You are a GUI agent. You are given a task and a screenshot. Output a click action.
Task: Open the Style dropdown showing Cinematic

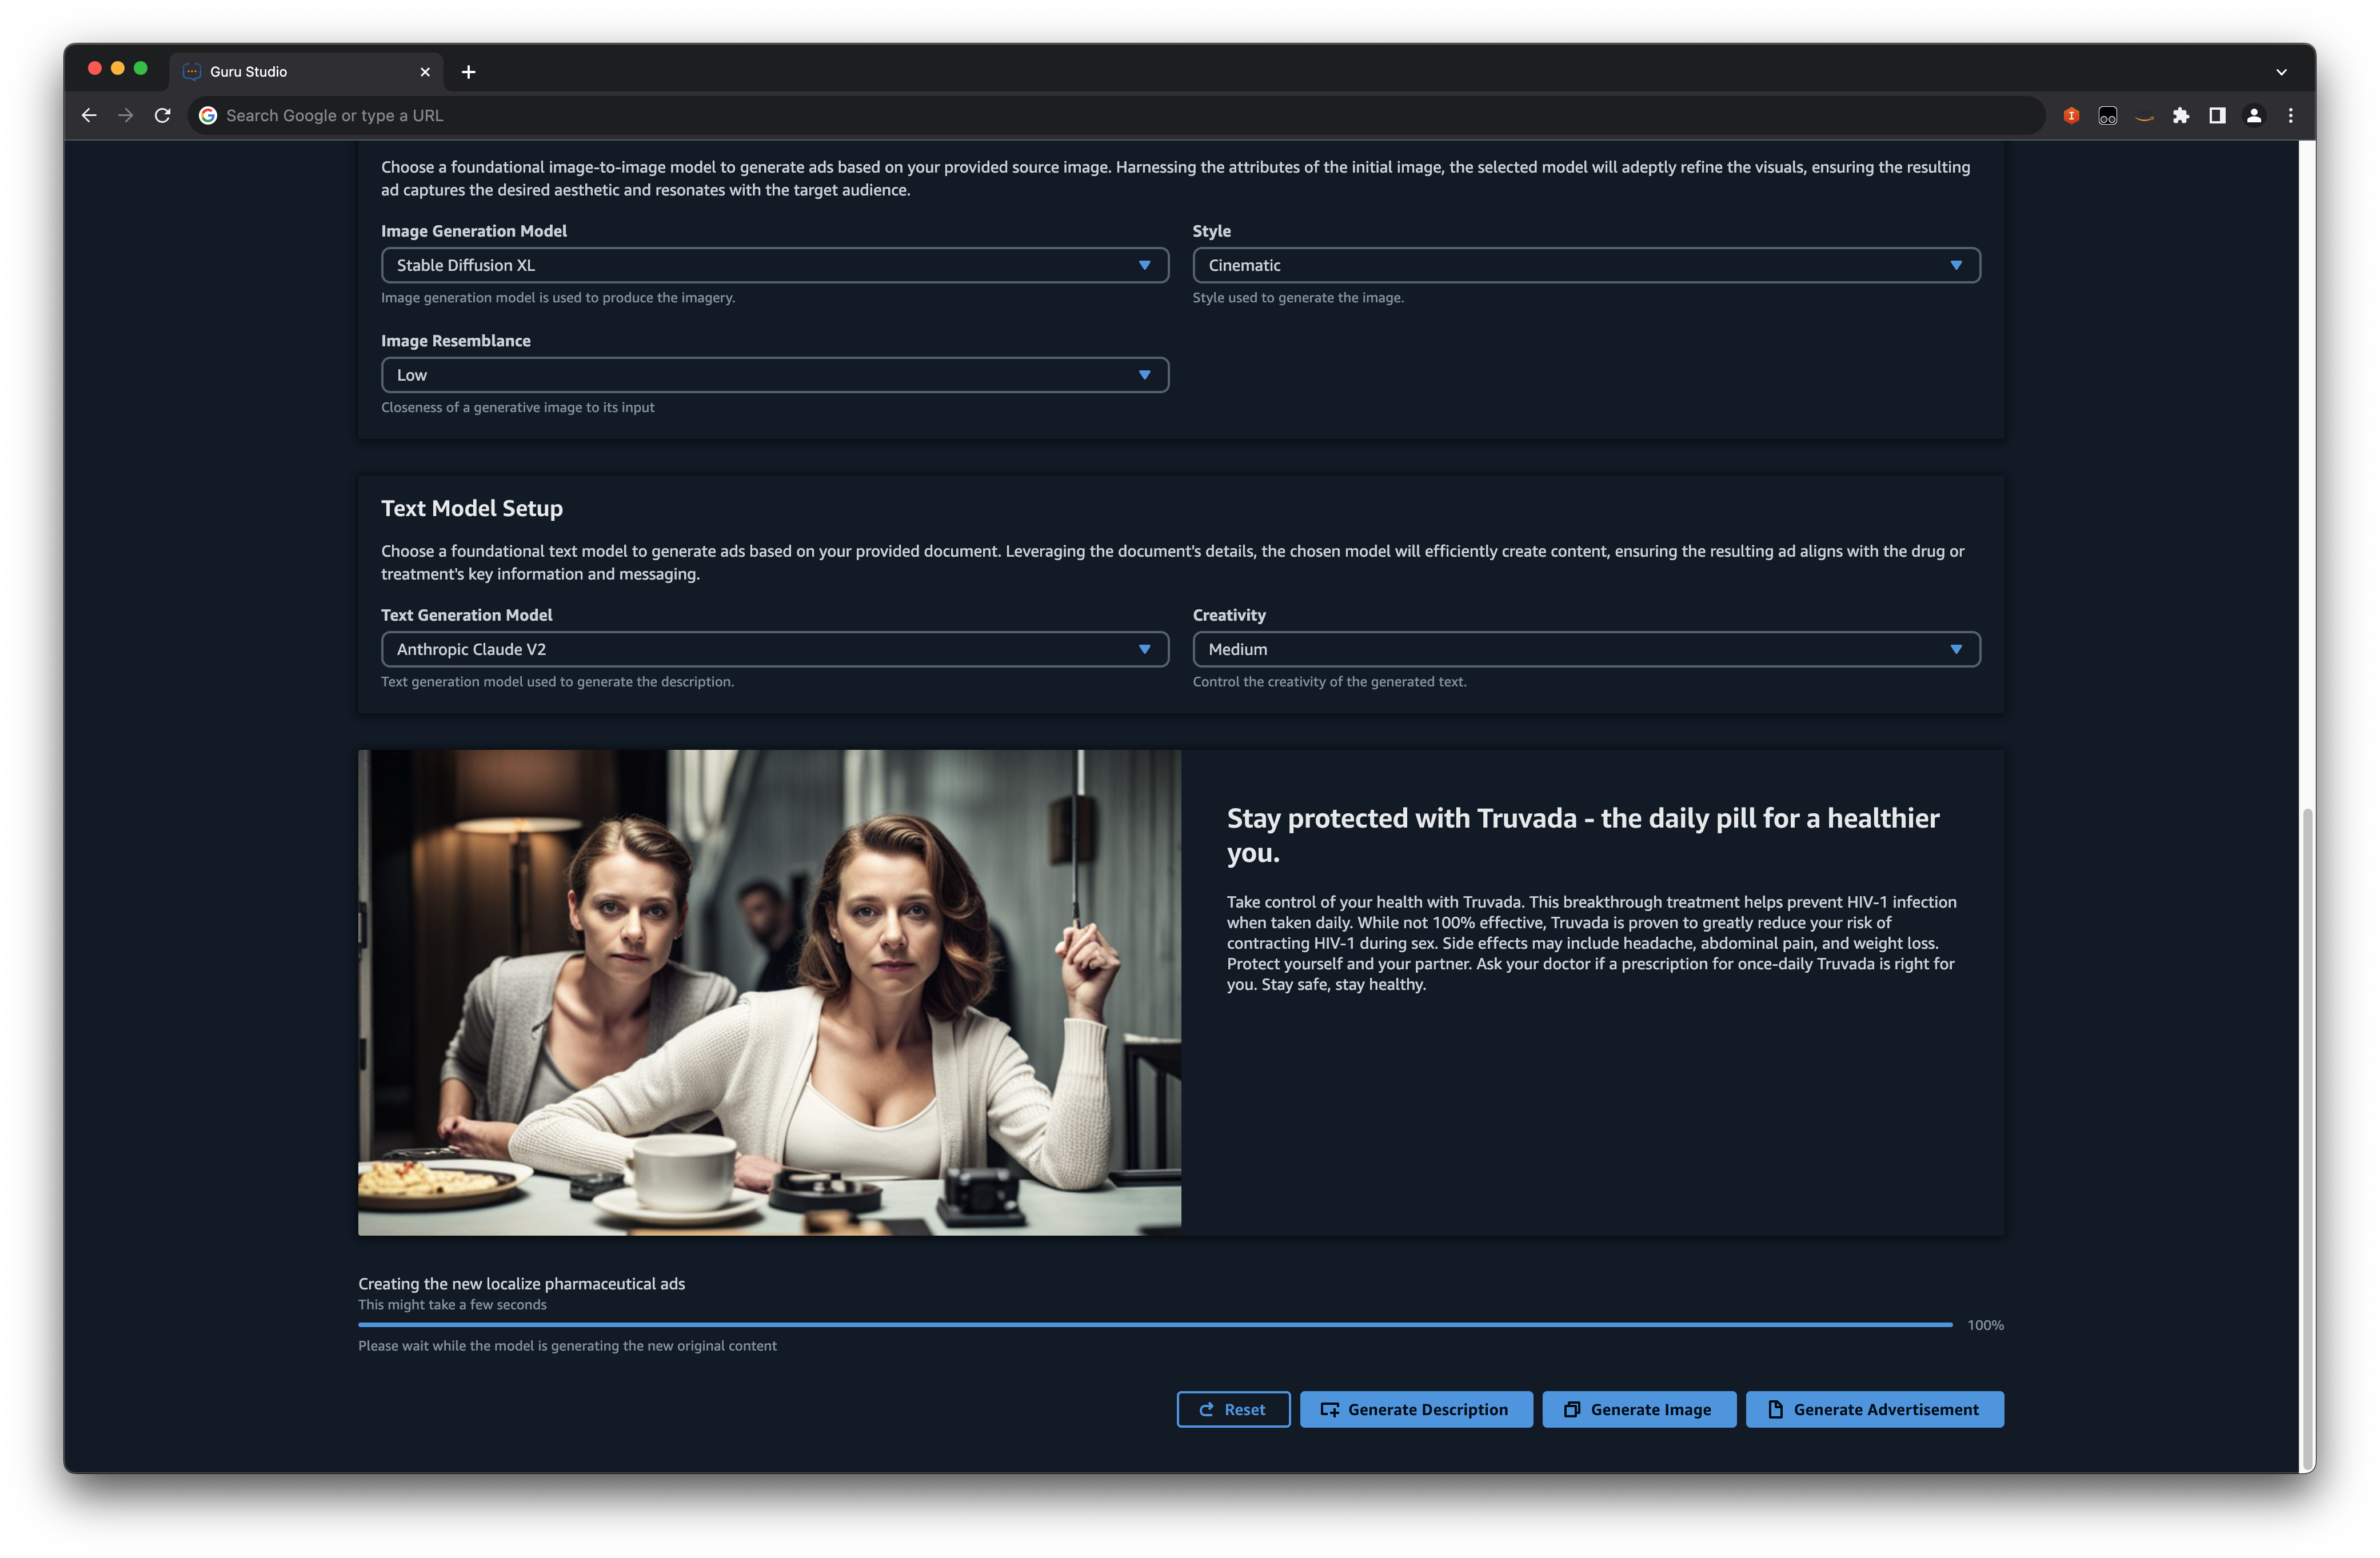[x=1585, y=265]
